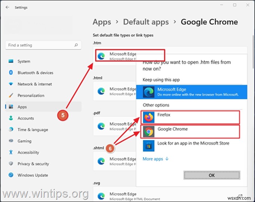Click the Edge icon under .pdf

click(x=101, y=126)
